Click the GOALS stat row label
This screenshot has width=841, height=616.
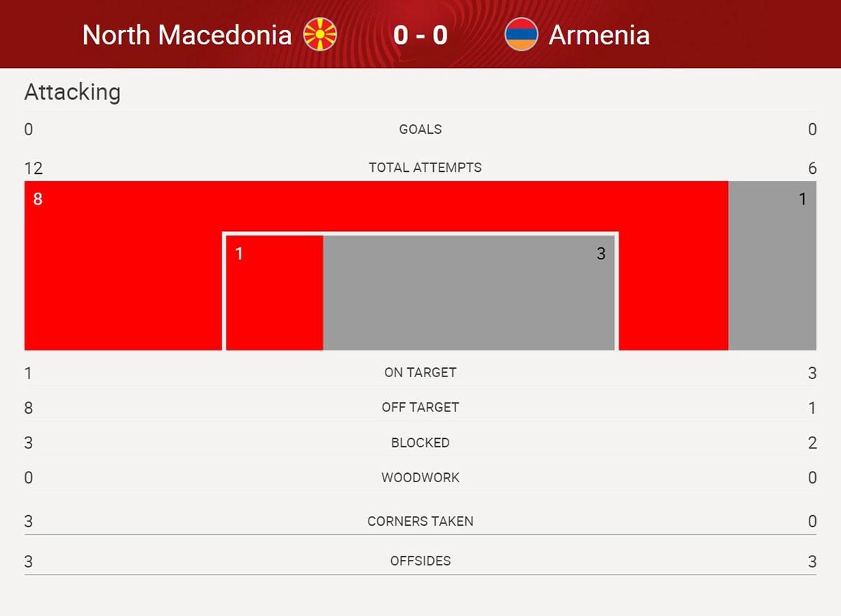420,129
